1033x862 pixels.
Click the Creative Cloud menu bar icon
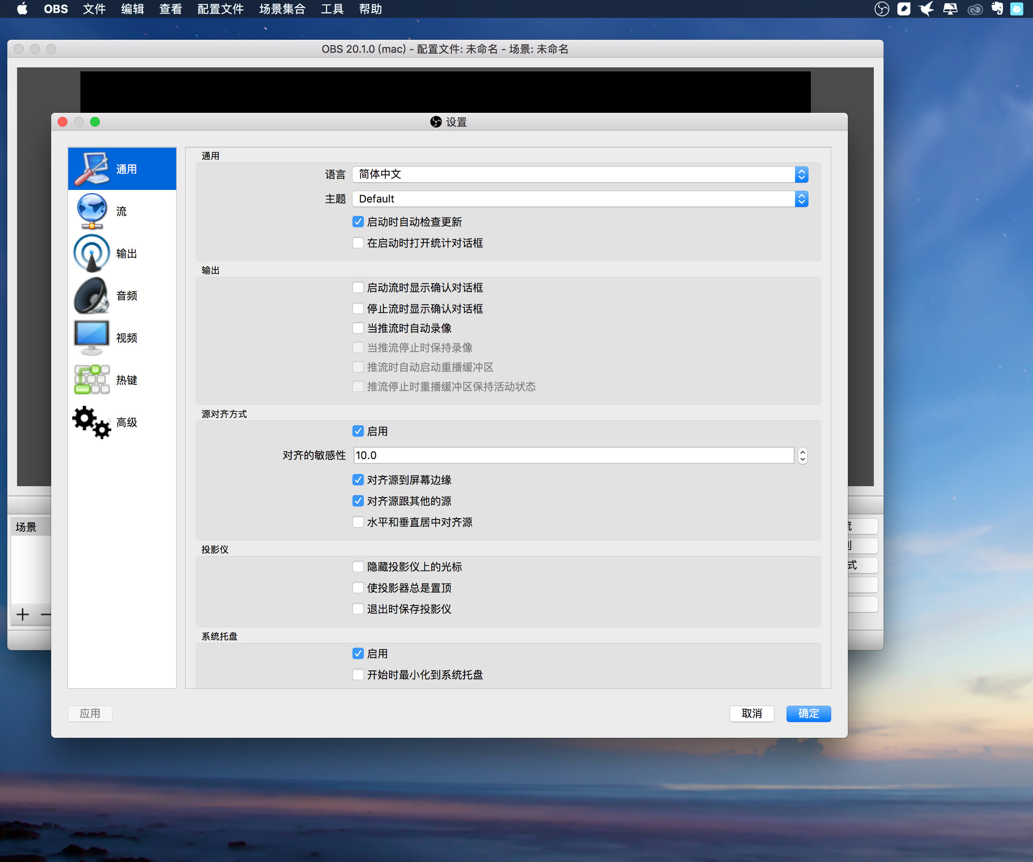(x=975, y=9)
